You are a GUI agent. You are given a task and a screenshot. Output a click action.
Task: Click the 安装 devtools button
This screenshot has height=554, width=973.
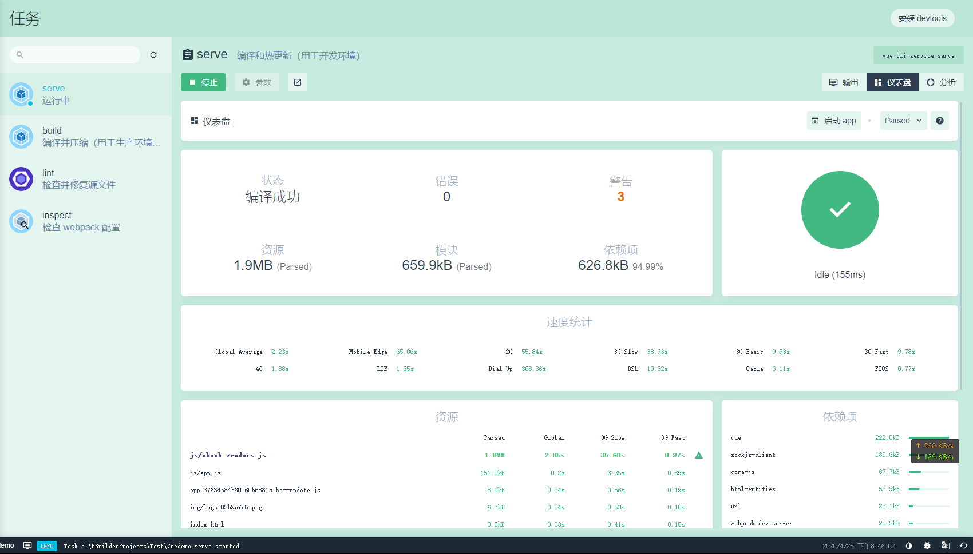923,18
